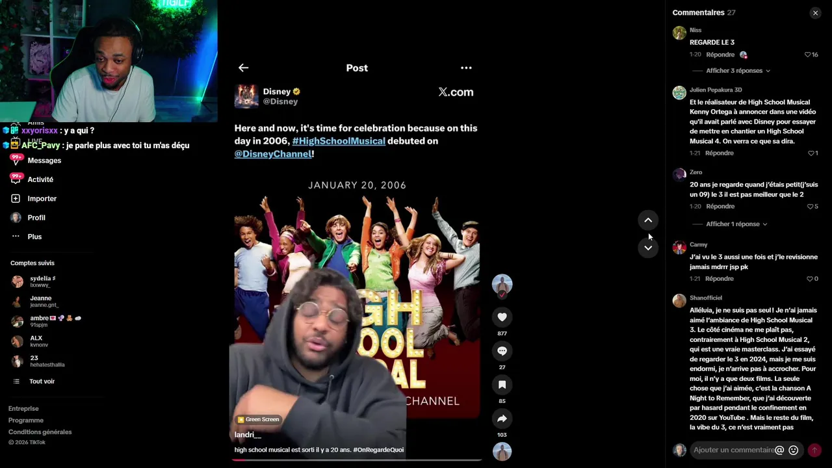
Task: Open the Entreprise footer link
Action: click(x=23, y=409)
